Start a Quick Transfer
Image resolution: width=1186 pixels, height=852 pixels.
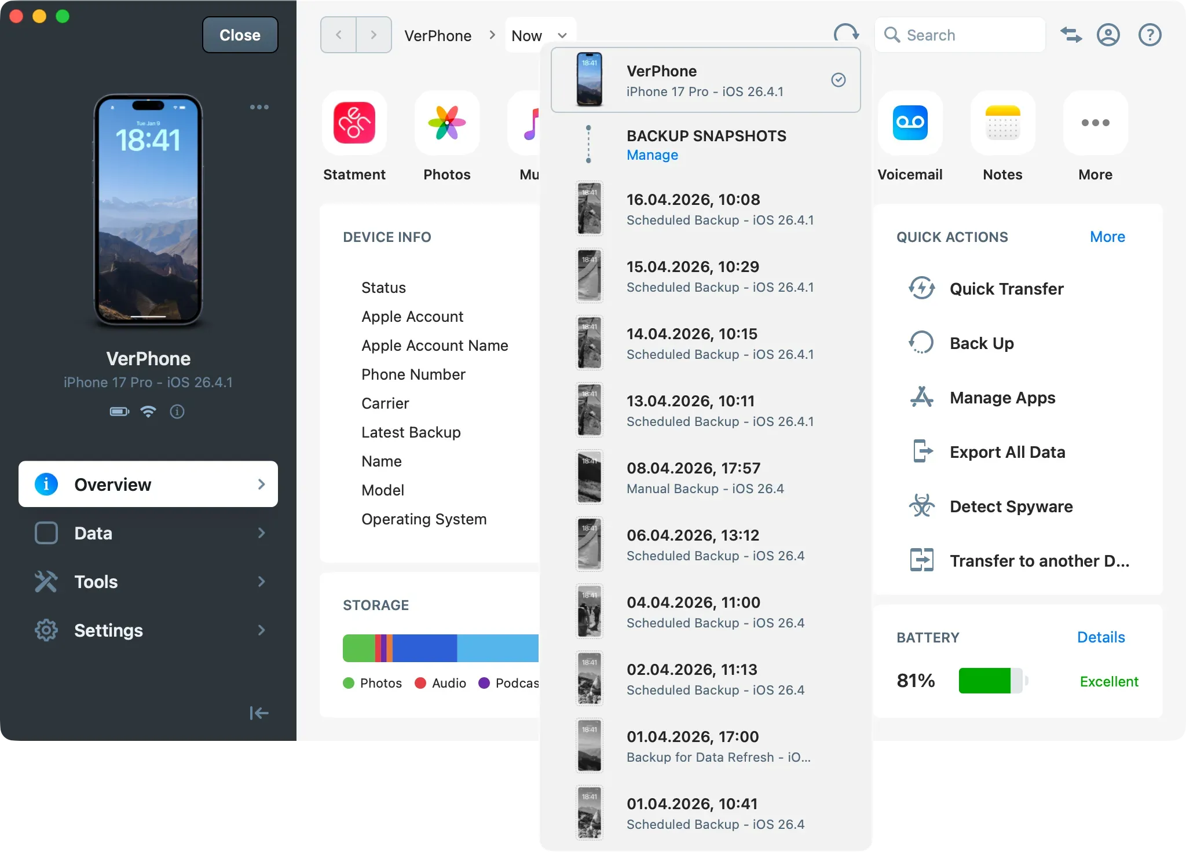(1006, 288)
